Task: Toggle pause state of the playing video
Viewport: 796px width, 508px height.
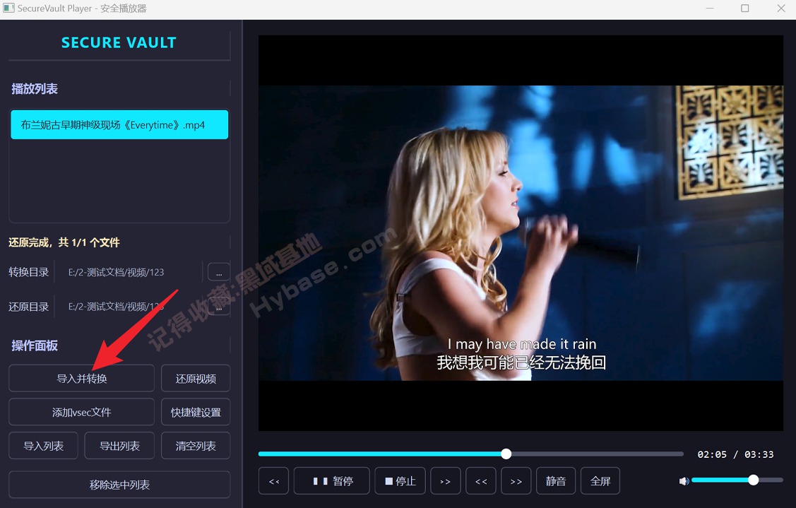Action: coord(331,480)
